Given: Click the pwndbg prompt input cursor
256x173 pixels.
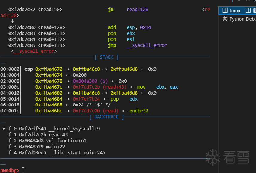Looking at the screenshot, I should 23,170.
